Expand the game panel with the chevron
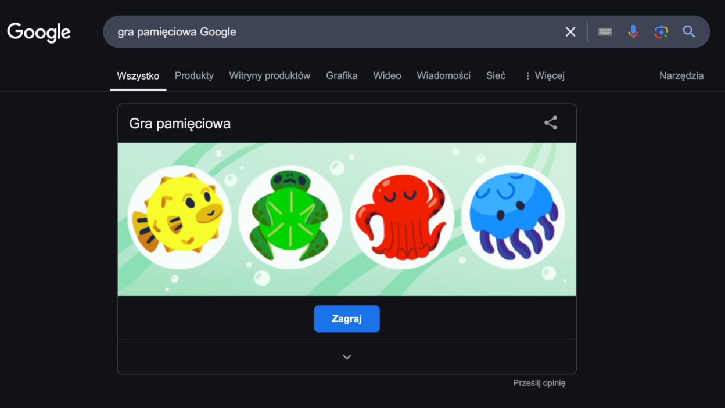 tap(347, 356)
